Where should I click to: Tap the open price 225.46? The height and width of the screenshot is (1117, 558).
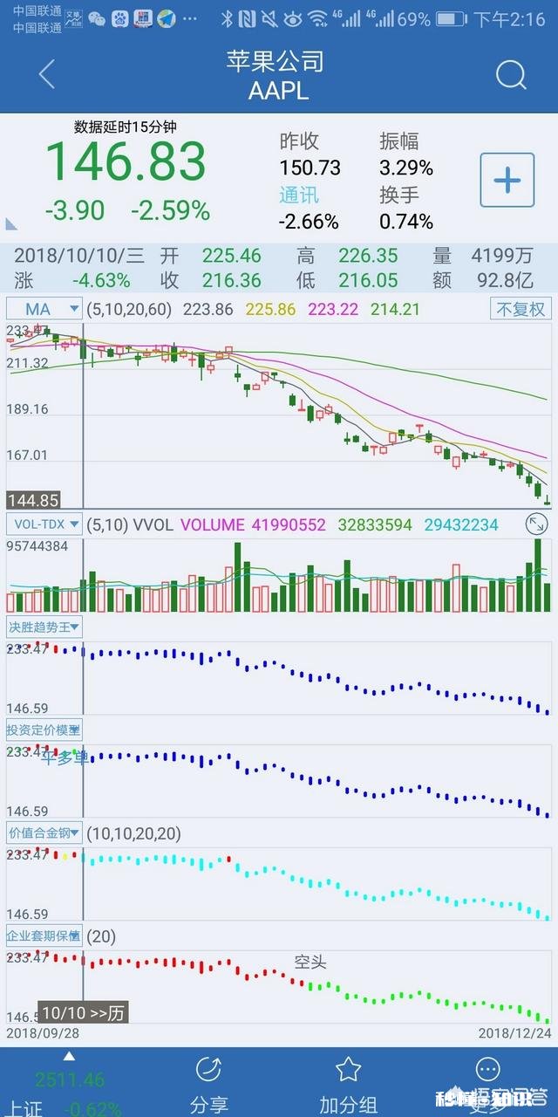click(232, 256)
